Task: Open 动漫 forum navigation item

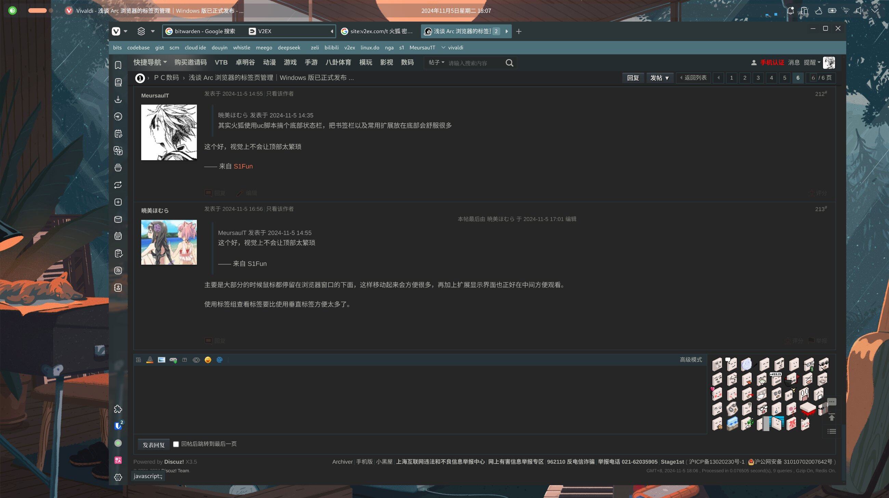Action: click(269, 63)
